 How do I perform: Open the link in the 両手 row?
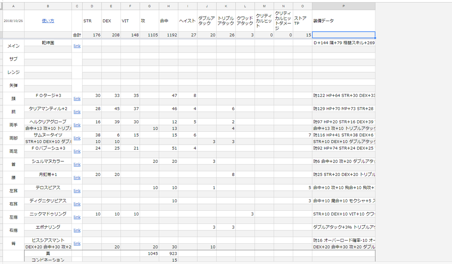point(77,125)
